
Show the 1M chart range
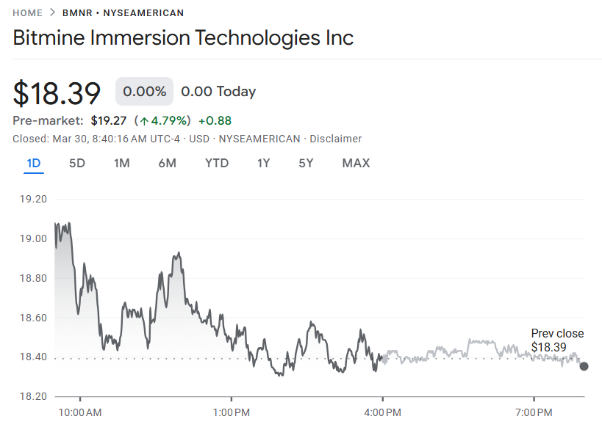[x=122, y=163]
